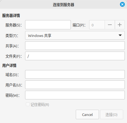The width and height of the screenshot is (127, 123).
Task: Click the port number field showing 0
Action: tap(97, 25)
